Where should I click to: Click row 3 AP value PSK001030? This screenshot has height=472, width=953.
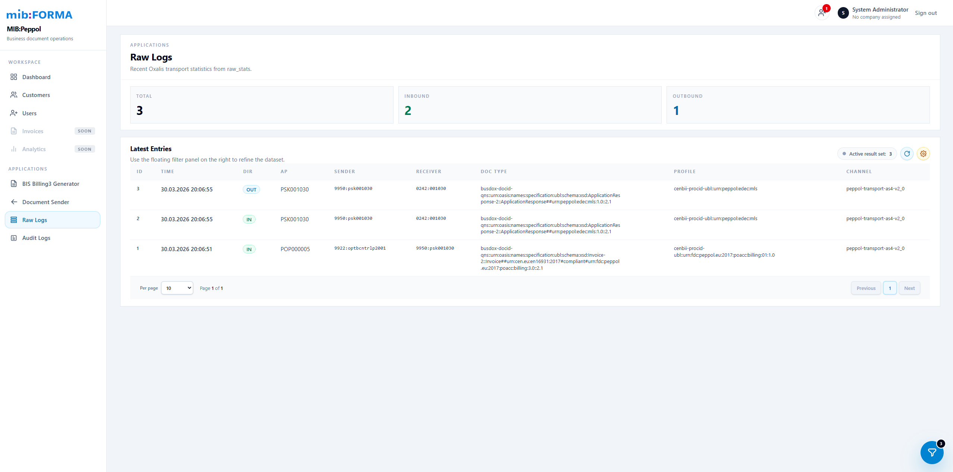295,190
